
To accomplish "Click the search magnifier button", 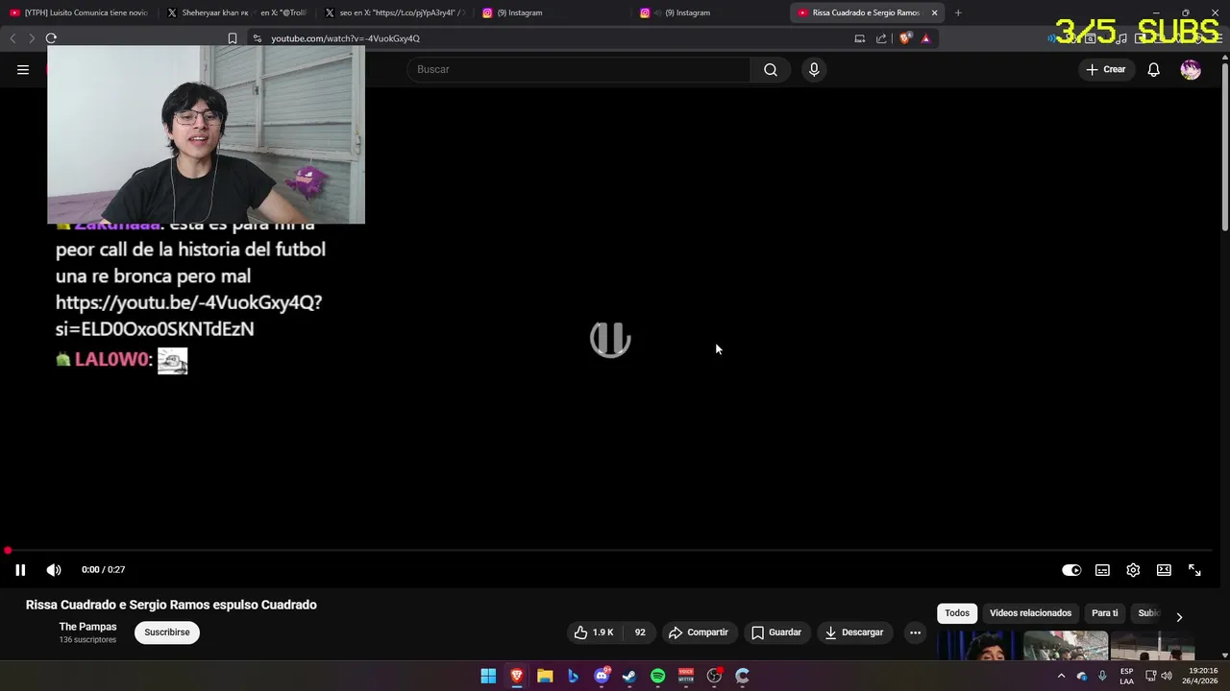I will (771, 69).
